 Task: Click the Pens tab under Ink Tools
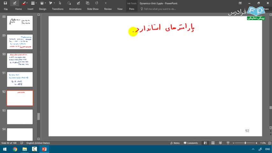coord(132,9)
